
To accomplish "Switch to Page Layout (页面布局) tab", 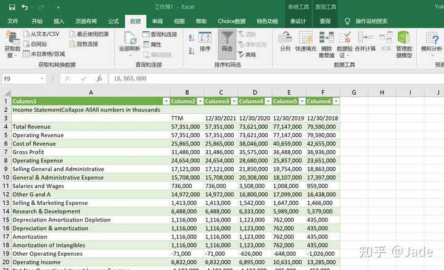I will tap(86, 21).
